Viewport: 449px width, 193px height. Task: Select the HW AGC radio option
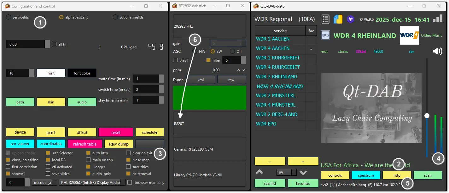click(195, 51)
